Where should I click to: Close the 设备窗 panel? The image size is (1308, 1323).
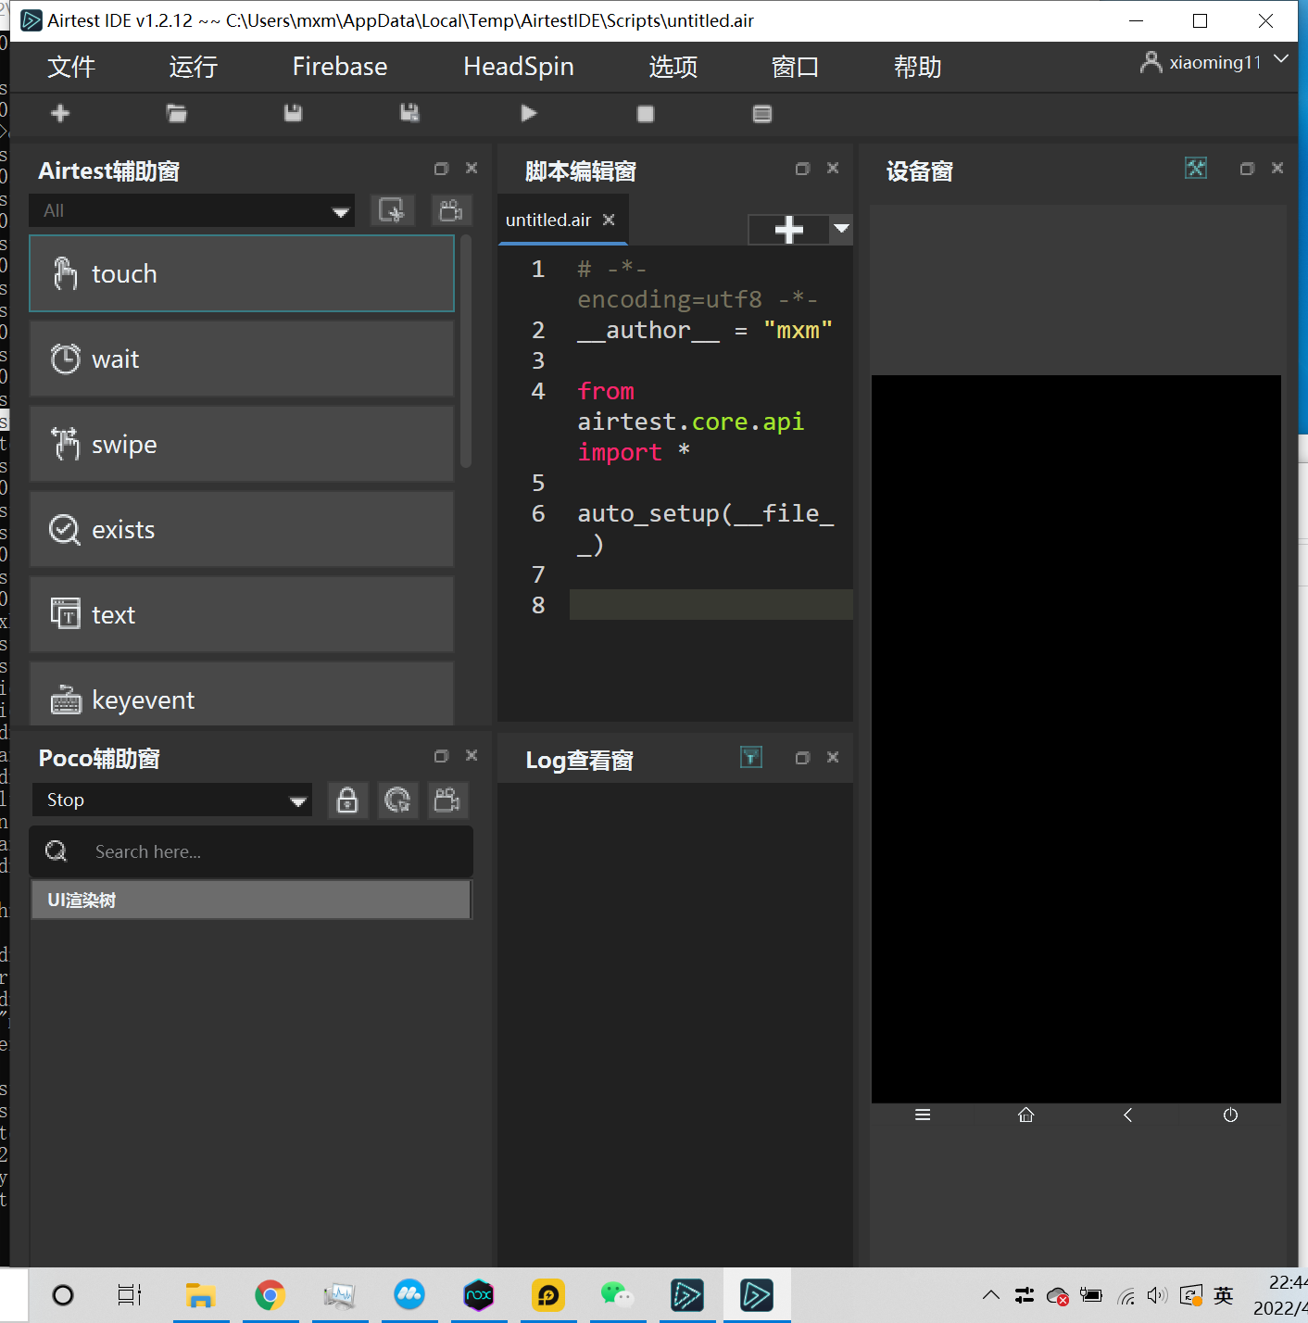[1277, 169]
